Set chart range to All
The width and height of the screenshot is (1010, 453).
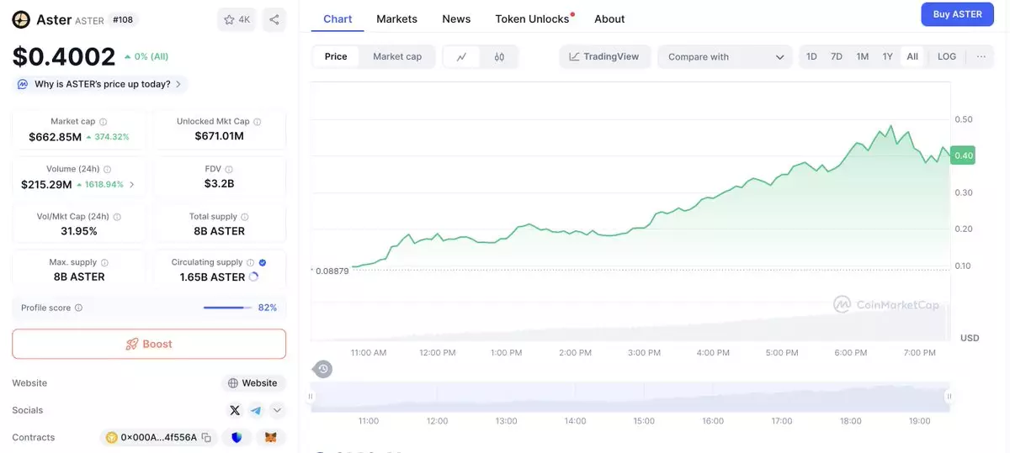[x=912, y=56]
